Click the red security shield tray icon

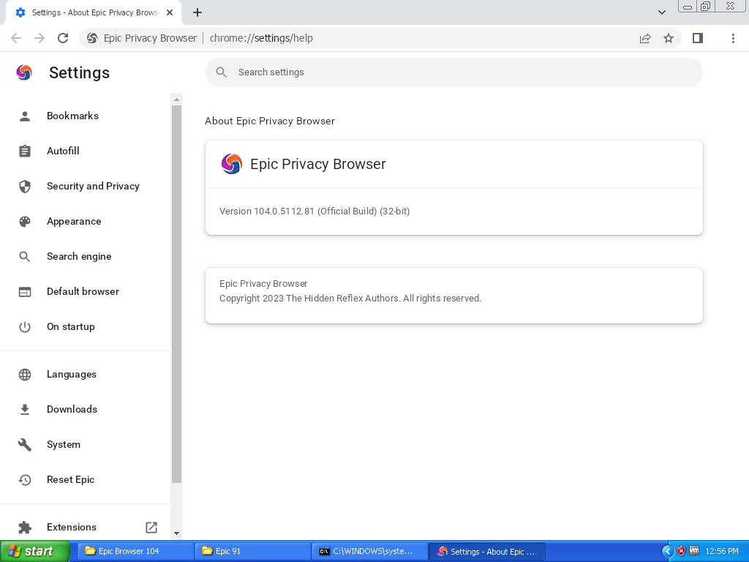(681, 552)
